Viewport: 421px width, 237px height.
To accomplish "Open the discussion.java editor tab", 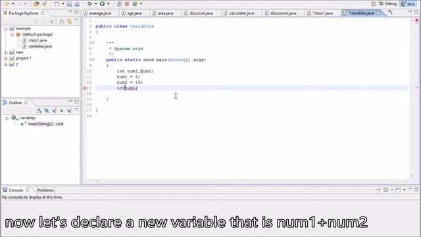I will (x=283, y=13).
